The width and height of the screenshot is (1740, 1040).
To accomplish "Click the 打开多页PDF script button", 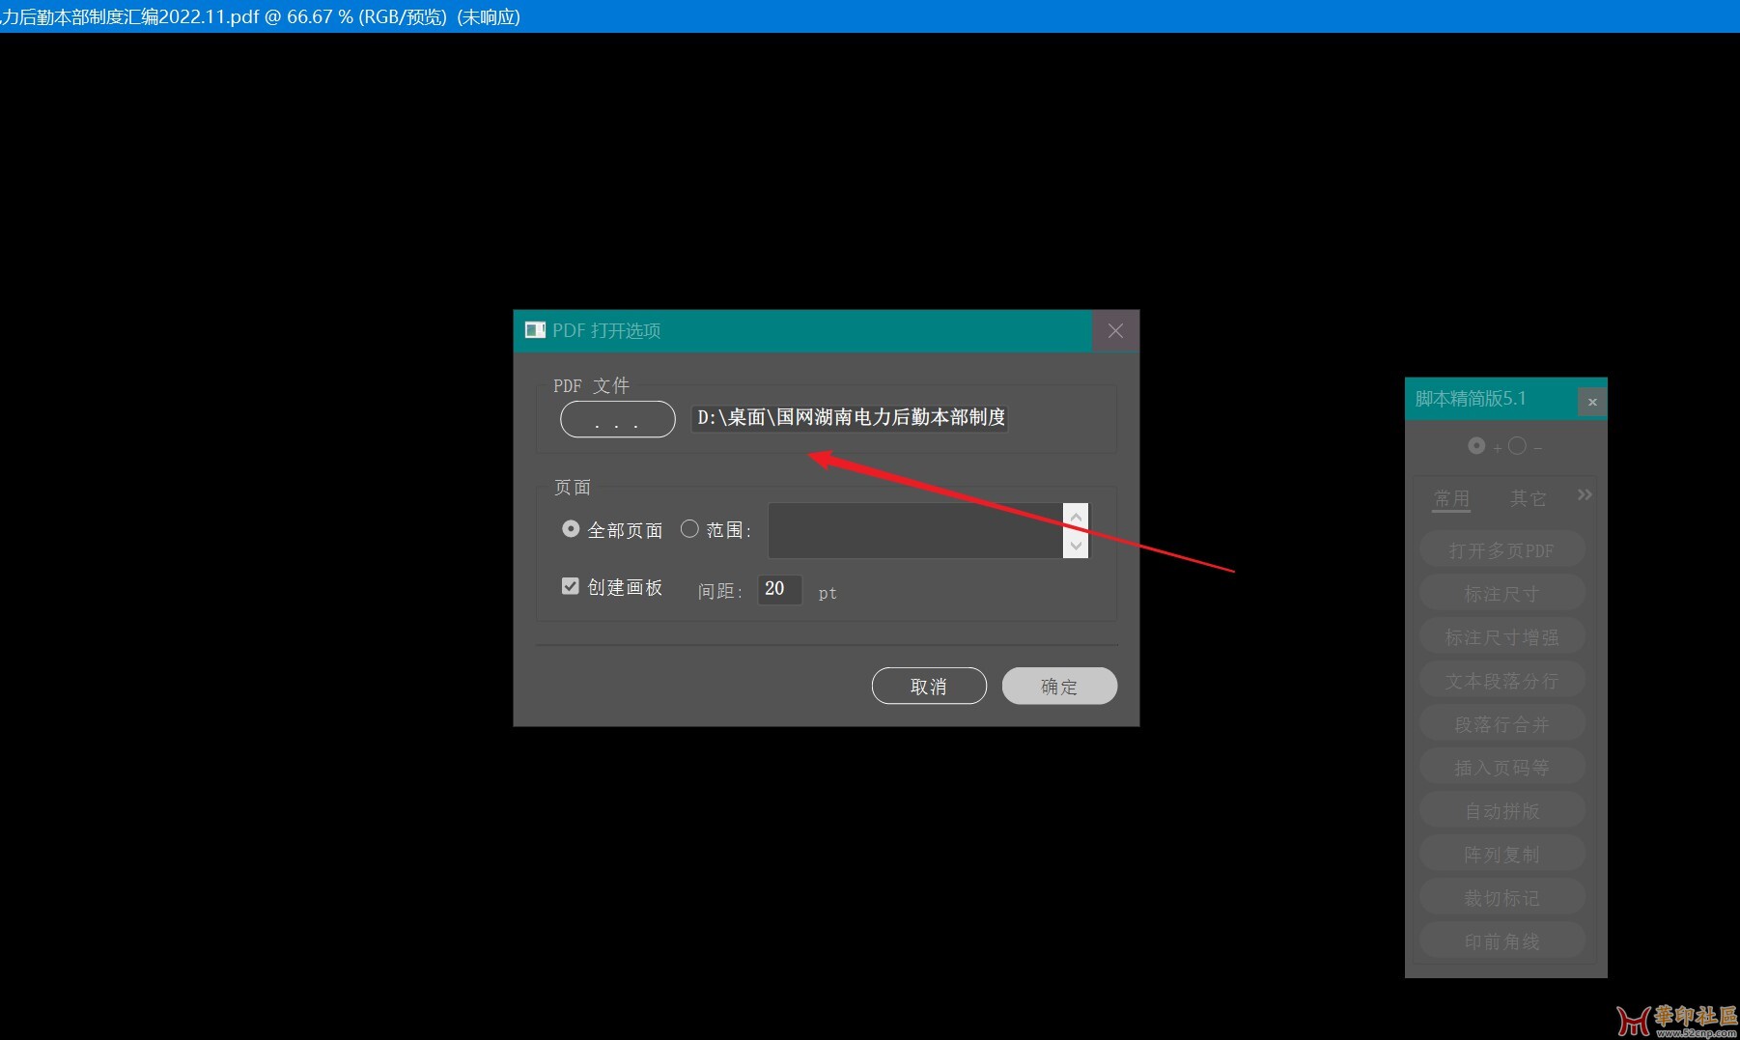I will [x=1501, y=550].
